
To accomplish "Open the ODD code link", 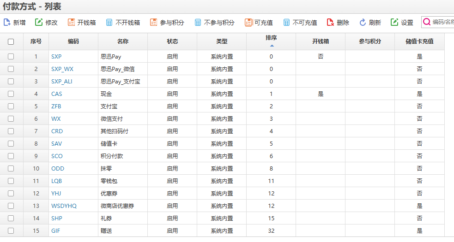I will (58, 168).
